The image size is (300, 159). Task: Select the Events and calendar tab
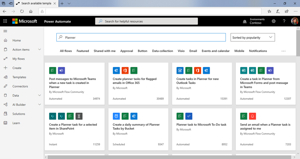(x=216, y=51)
